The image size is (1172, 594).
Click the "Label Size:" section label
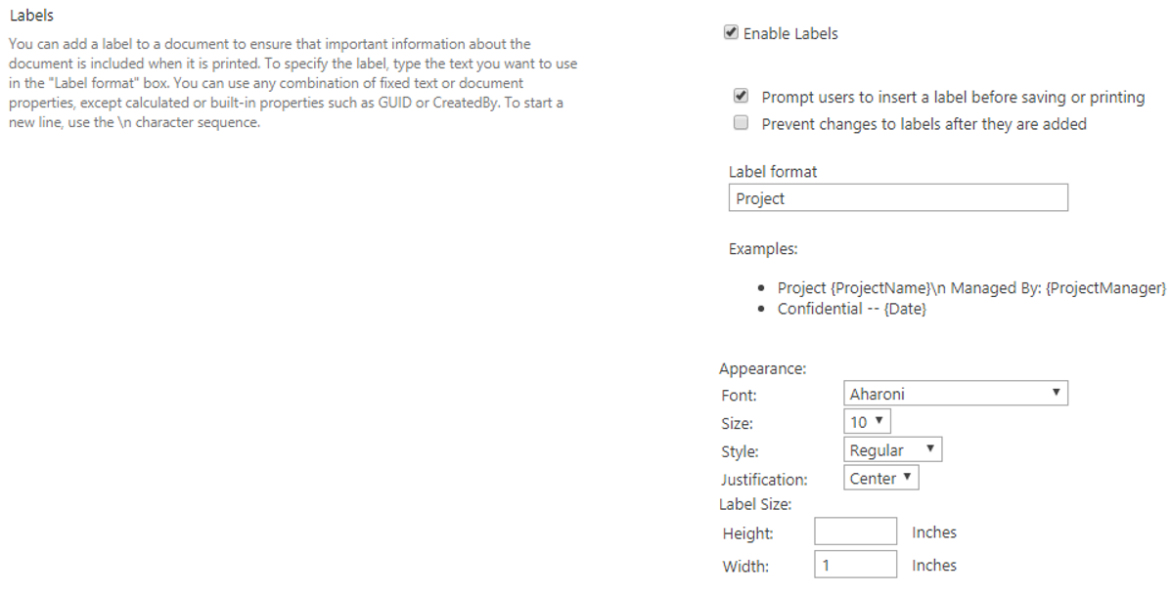755,504
